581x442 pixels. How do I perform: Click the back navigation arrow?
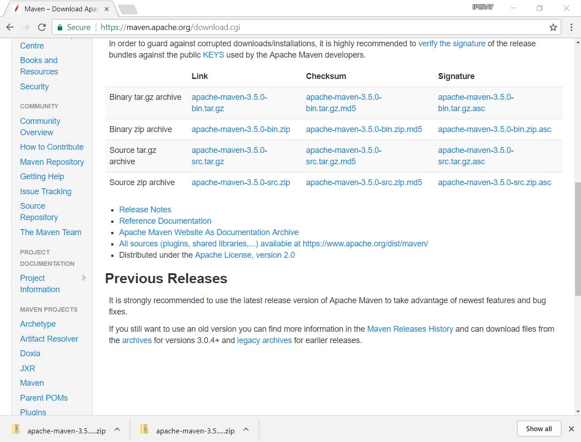(x=10, y=27)
